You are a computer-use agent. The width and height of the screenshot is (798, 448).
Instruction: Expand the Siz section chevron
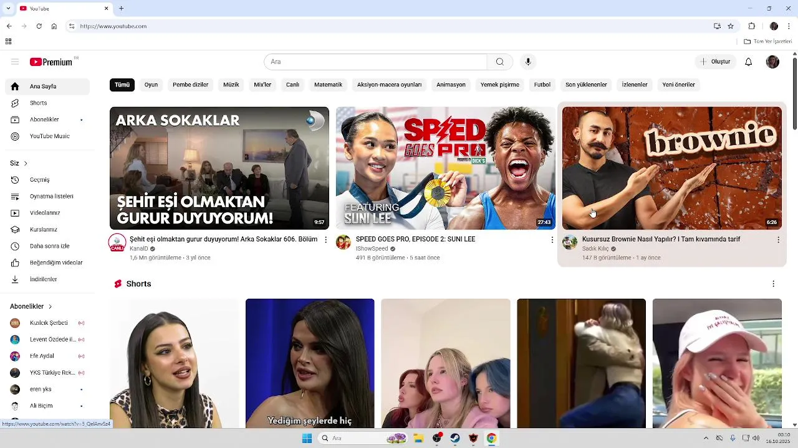click(x=26, y=163)
